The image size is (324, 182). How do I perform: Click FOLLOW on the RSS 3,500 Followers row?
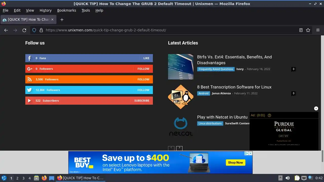[x=143, y=79]
